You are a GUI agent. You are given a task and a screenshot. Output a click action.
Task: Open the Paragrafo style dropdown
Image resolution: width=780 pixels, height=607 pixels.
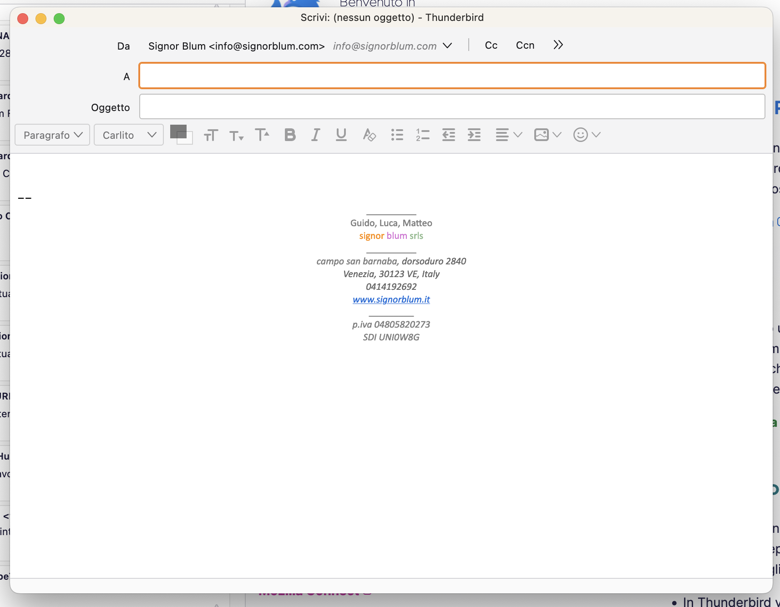point(52,135)
